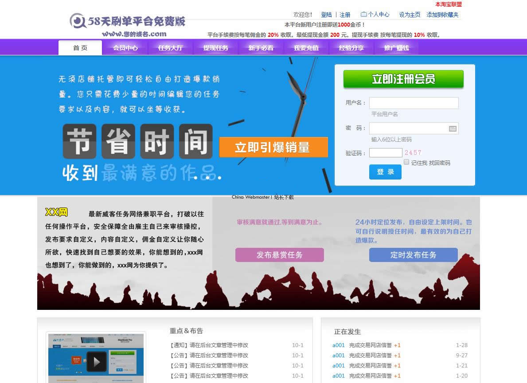Image resolution: width=527 pixels, height=383 pixels.
Task: Click the 登陆 link at top
Action: click(x=326, y=15)
